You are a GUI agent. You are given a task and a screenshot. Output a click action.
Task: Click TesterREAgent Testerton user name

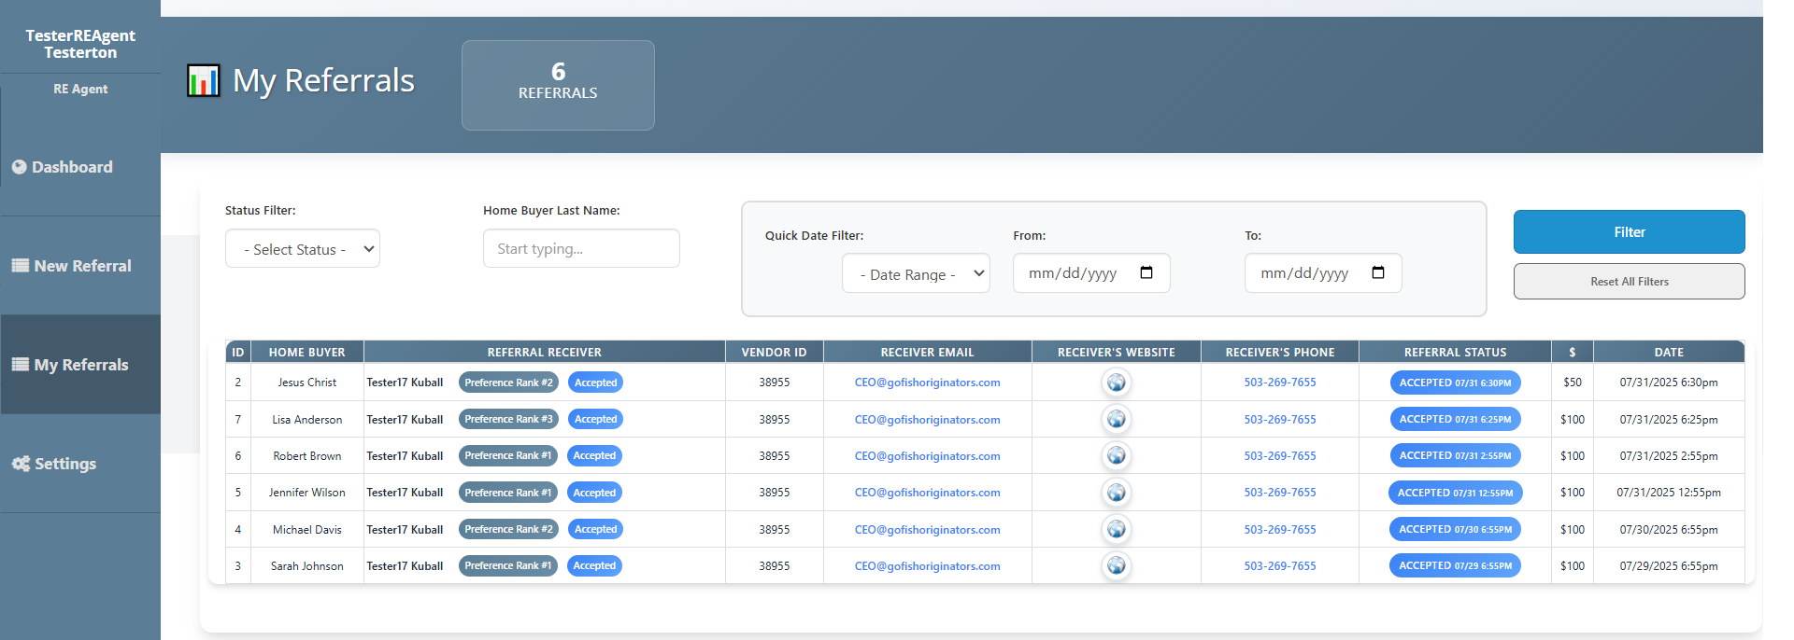(80, 44)
